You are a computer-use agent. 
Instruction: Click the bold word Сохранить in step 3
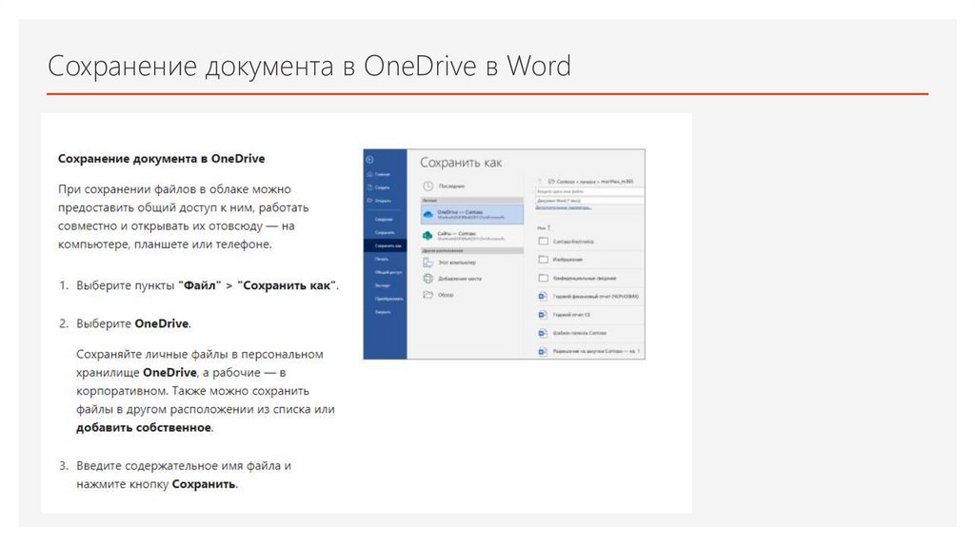204,484
